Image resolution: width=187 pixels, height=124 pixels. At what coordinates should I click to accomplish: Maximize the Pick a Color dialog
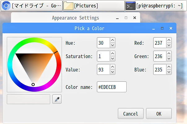pyautogui.click(x=162, y=28)
